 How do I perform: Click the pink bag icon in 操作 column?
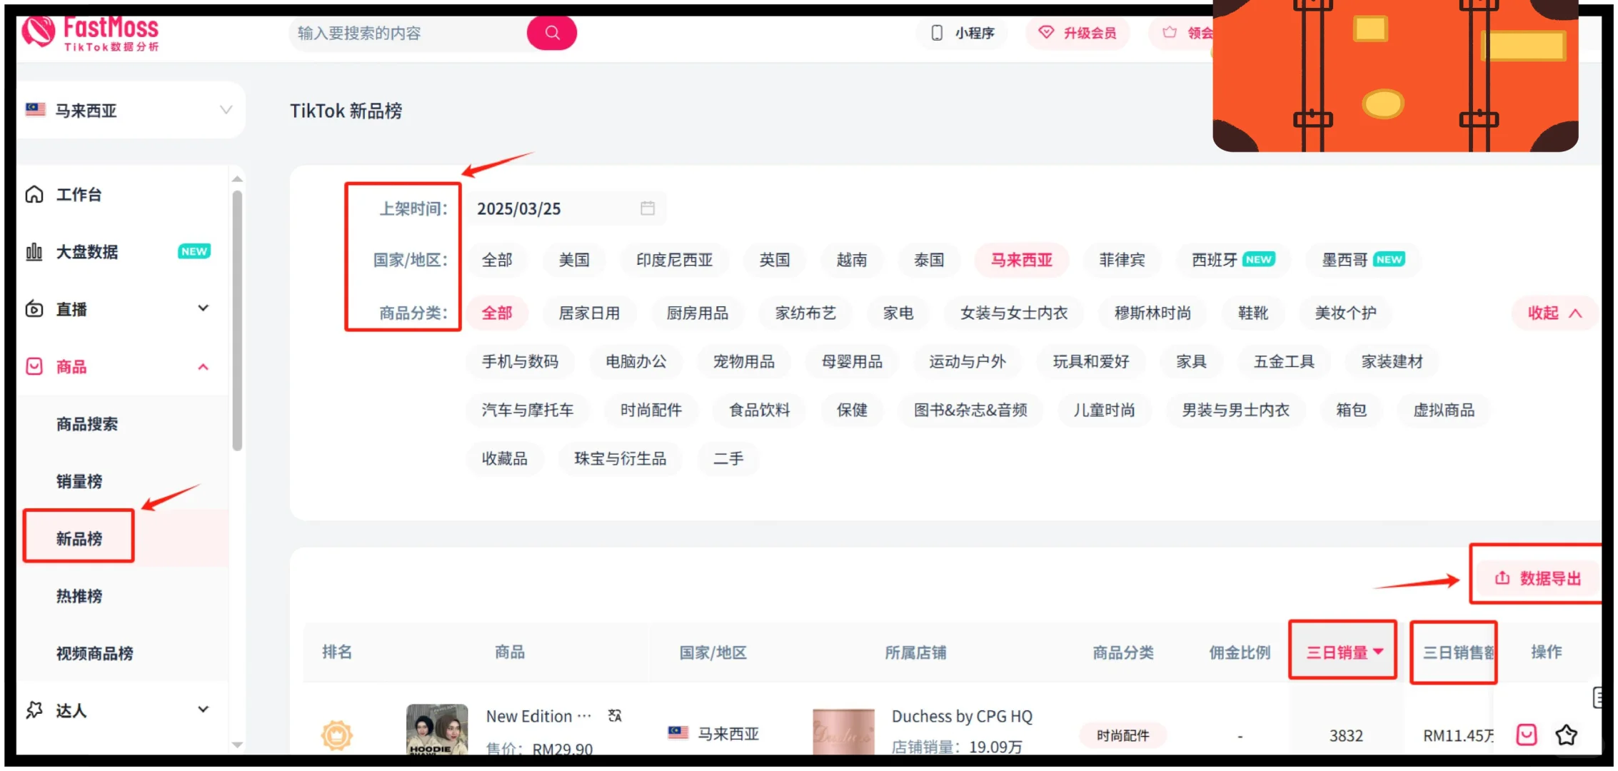[1527, 735]
